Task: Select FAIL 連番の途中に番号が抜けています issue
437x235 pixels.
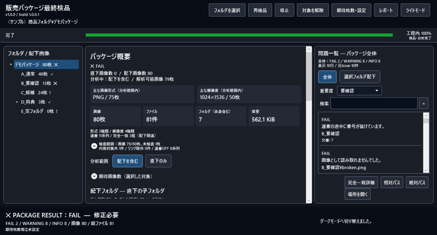Action: pos(371,129)
